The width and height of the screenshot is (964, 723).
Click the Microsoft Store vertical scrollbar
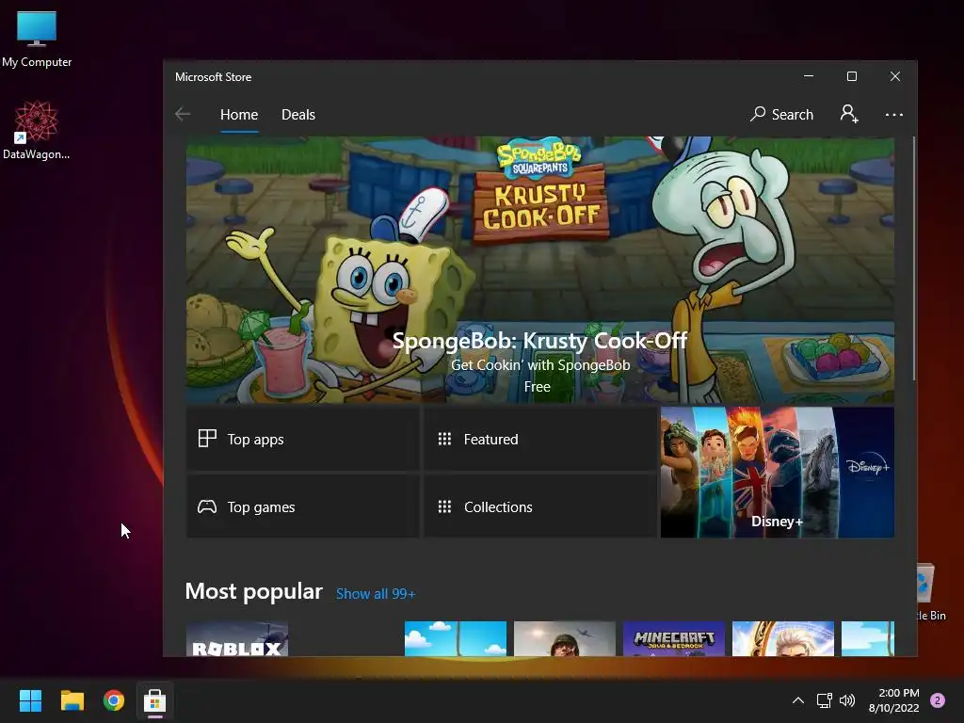tap(913, 258)
